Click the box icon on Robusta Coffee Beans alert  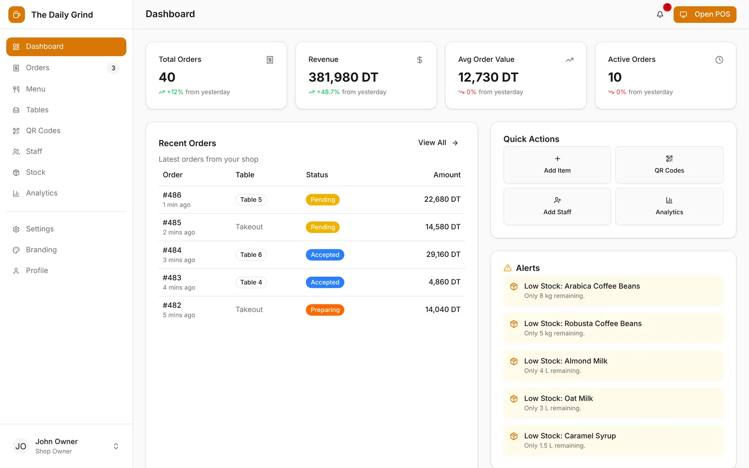pos(514,324)
